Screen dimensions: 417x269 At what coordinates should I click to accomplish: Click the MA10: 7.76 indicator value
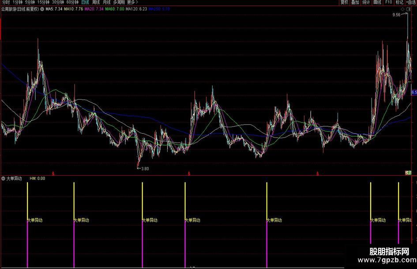[x=74, y=9]
